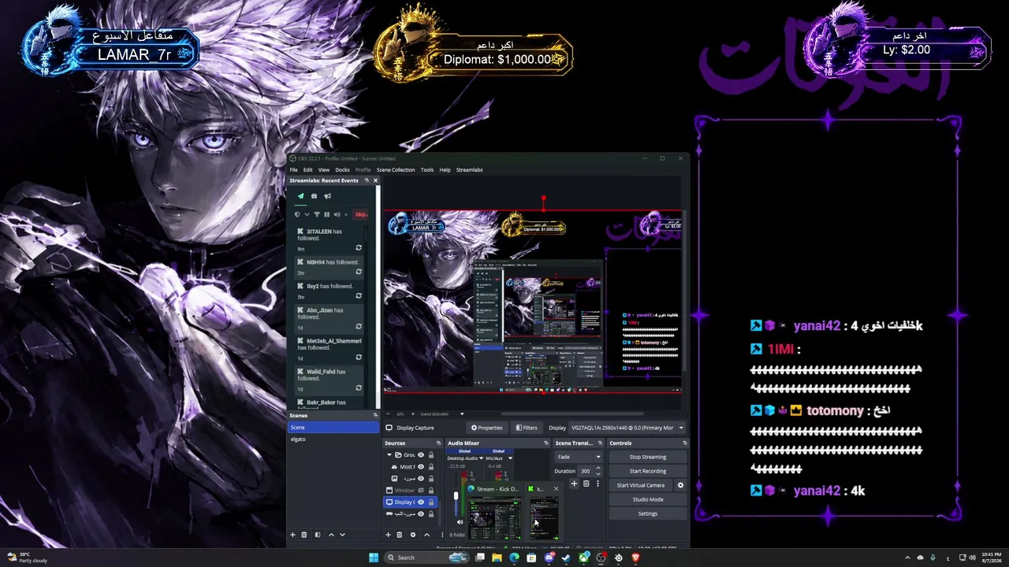1009x567 pixels.
Task: Open scene filters icon in Scenes panel
Action: 318,535
